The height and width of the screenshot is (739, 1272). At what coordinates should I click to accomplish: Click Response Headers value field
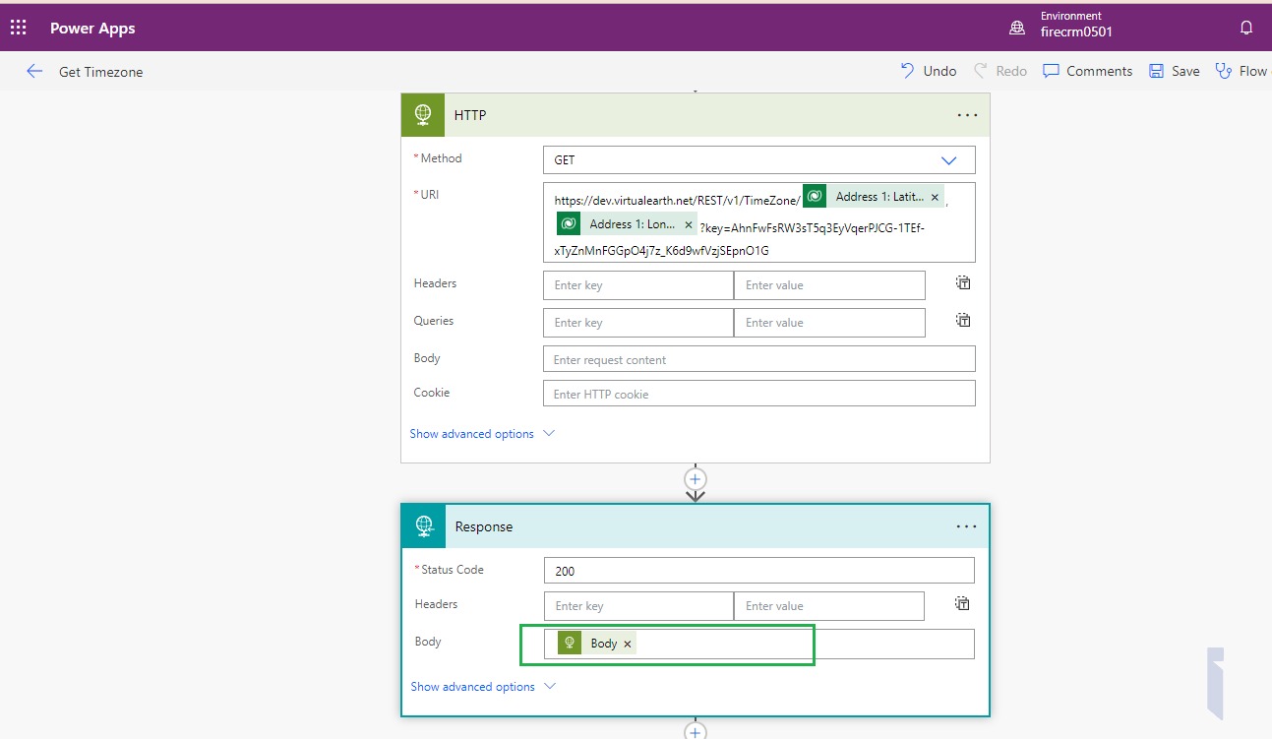pyautogui.click(x=829, y=606)
